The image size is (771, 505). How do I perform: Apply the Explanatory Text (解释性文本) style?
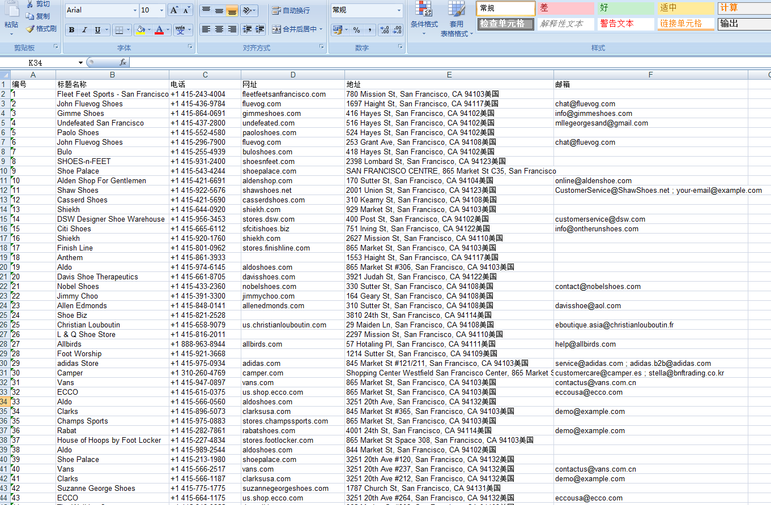tap(566, 24)
